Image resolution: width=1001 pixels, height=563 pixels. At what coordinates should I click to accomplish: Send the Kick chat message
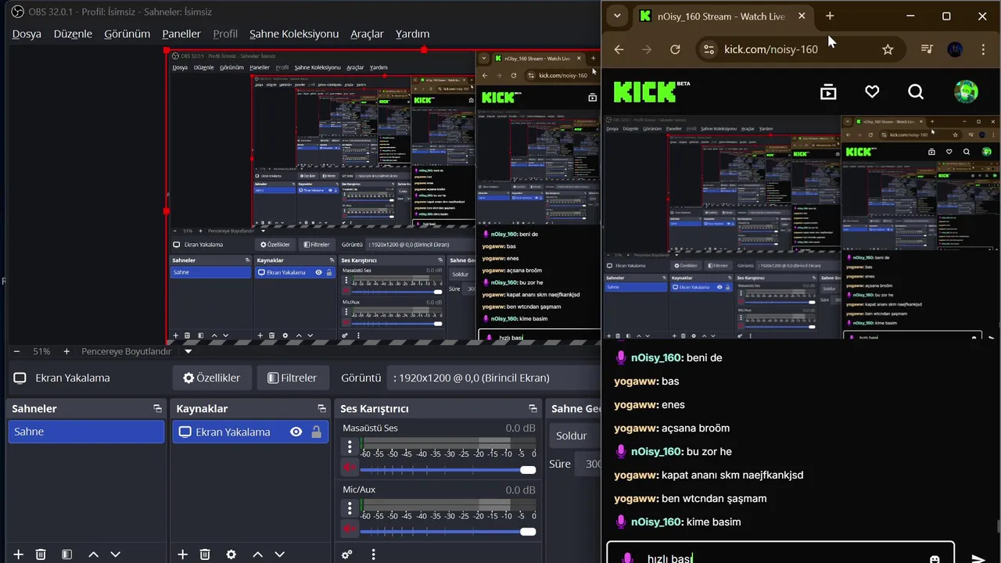(978, 558)
